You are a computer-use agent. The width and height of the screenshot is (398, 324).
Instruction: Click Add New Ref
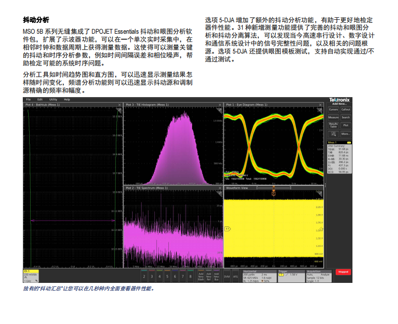pos(208,276)
